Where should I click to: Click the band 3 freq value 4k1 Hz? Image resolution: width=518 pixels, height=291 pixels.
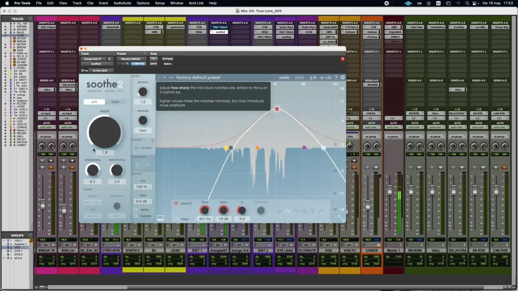(205, 219)
